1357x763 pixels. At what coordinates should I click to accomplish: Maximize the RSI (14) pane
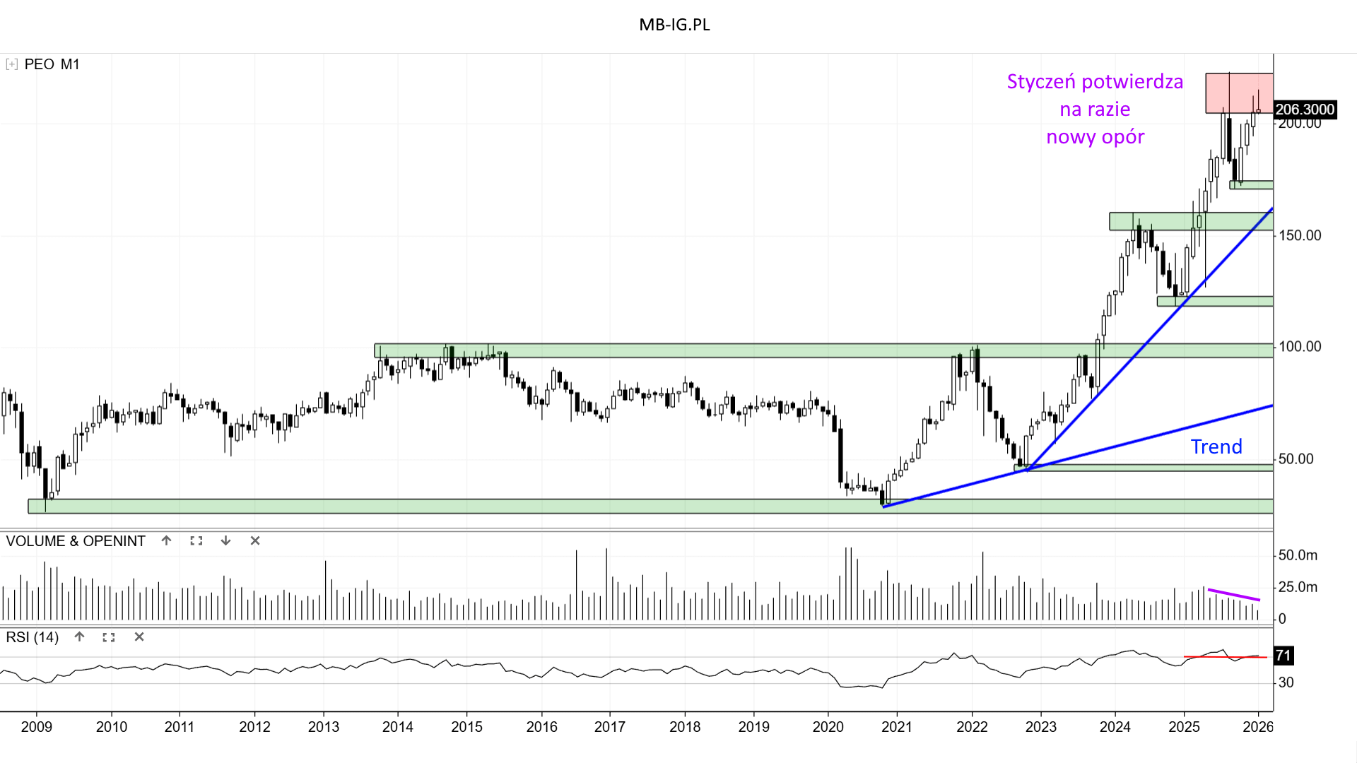point(109,637)
